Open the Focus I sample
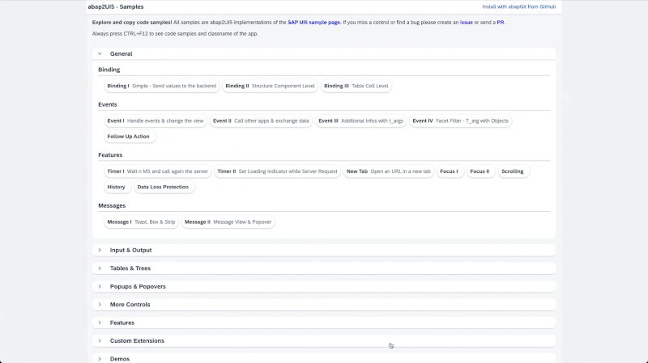The image size is (648, 363). coord(450,171)
